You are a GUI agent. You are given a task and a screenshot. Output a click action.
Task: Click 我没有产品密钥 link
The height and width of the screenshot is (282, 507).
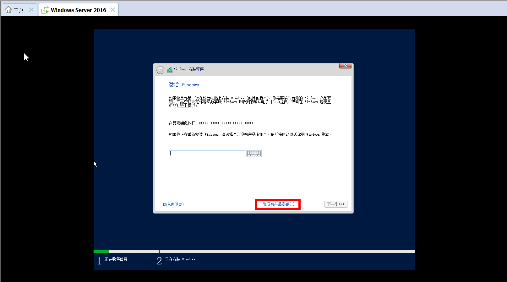pos(279,204)
